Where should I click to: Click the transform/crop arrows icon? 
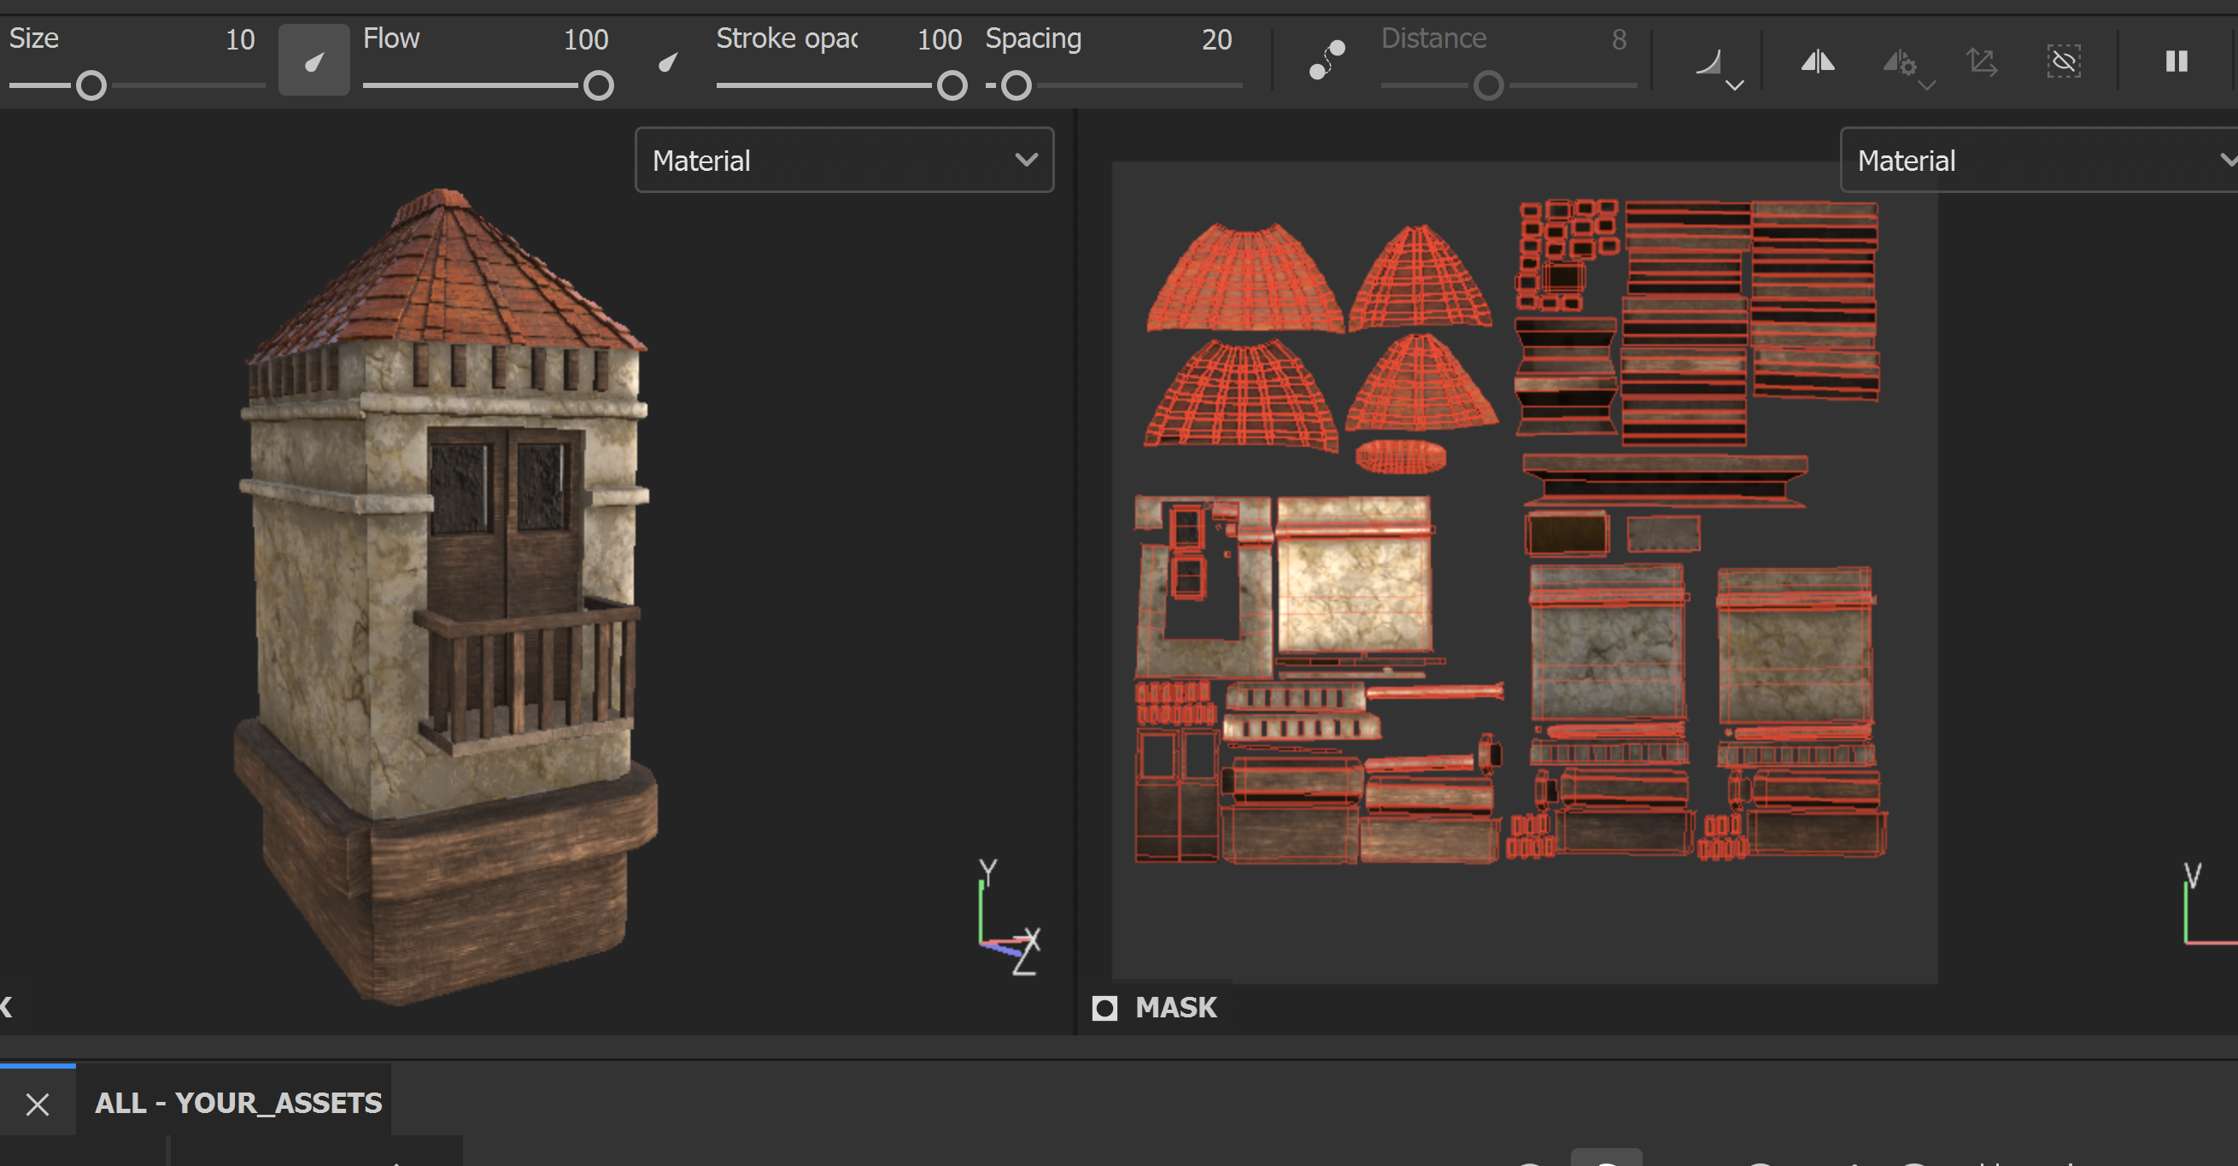tap(1982, 62)
